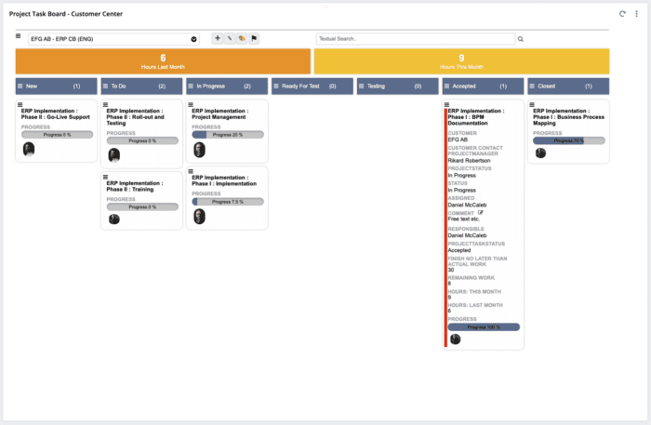Click the EFG AB customer value
The image size is (651, 425).
point(458,139)
